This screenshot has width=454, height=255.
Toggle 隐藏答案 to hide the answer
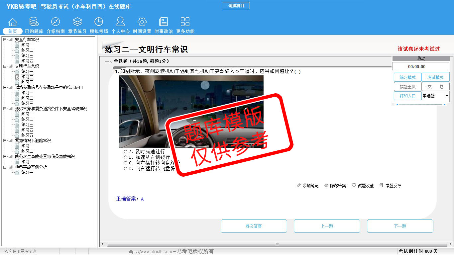tap(335, 186)
